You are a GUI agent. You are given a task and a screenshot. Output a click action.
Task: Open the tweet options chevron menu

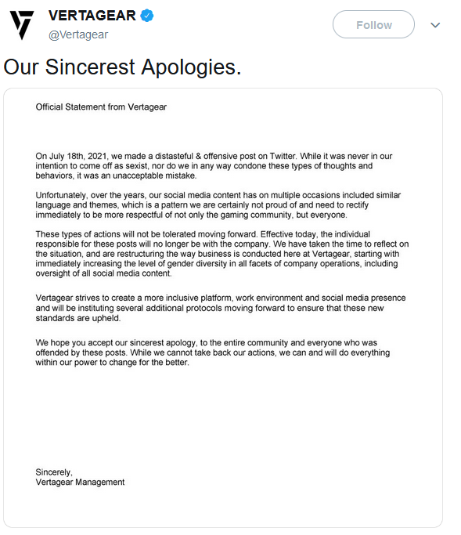pyautogui.click(x=435, y=25)
